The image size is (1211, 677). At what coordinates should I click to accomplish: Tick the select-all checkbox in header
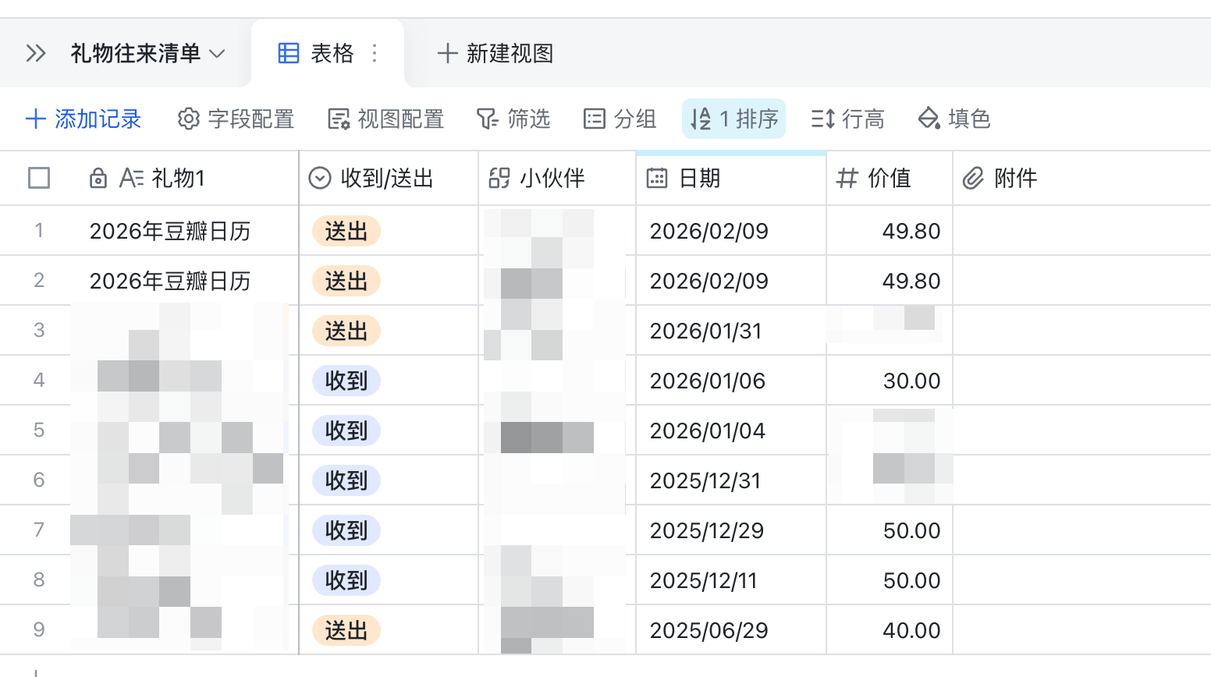coord(39,179)
